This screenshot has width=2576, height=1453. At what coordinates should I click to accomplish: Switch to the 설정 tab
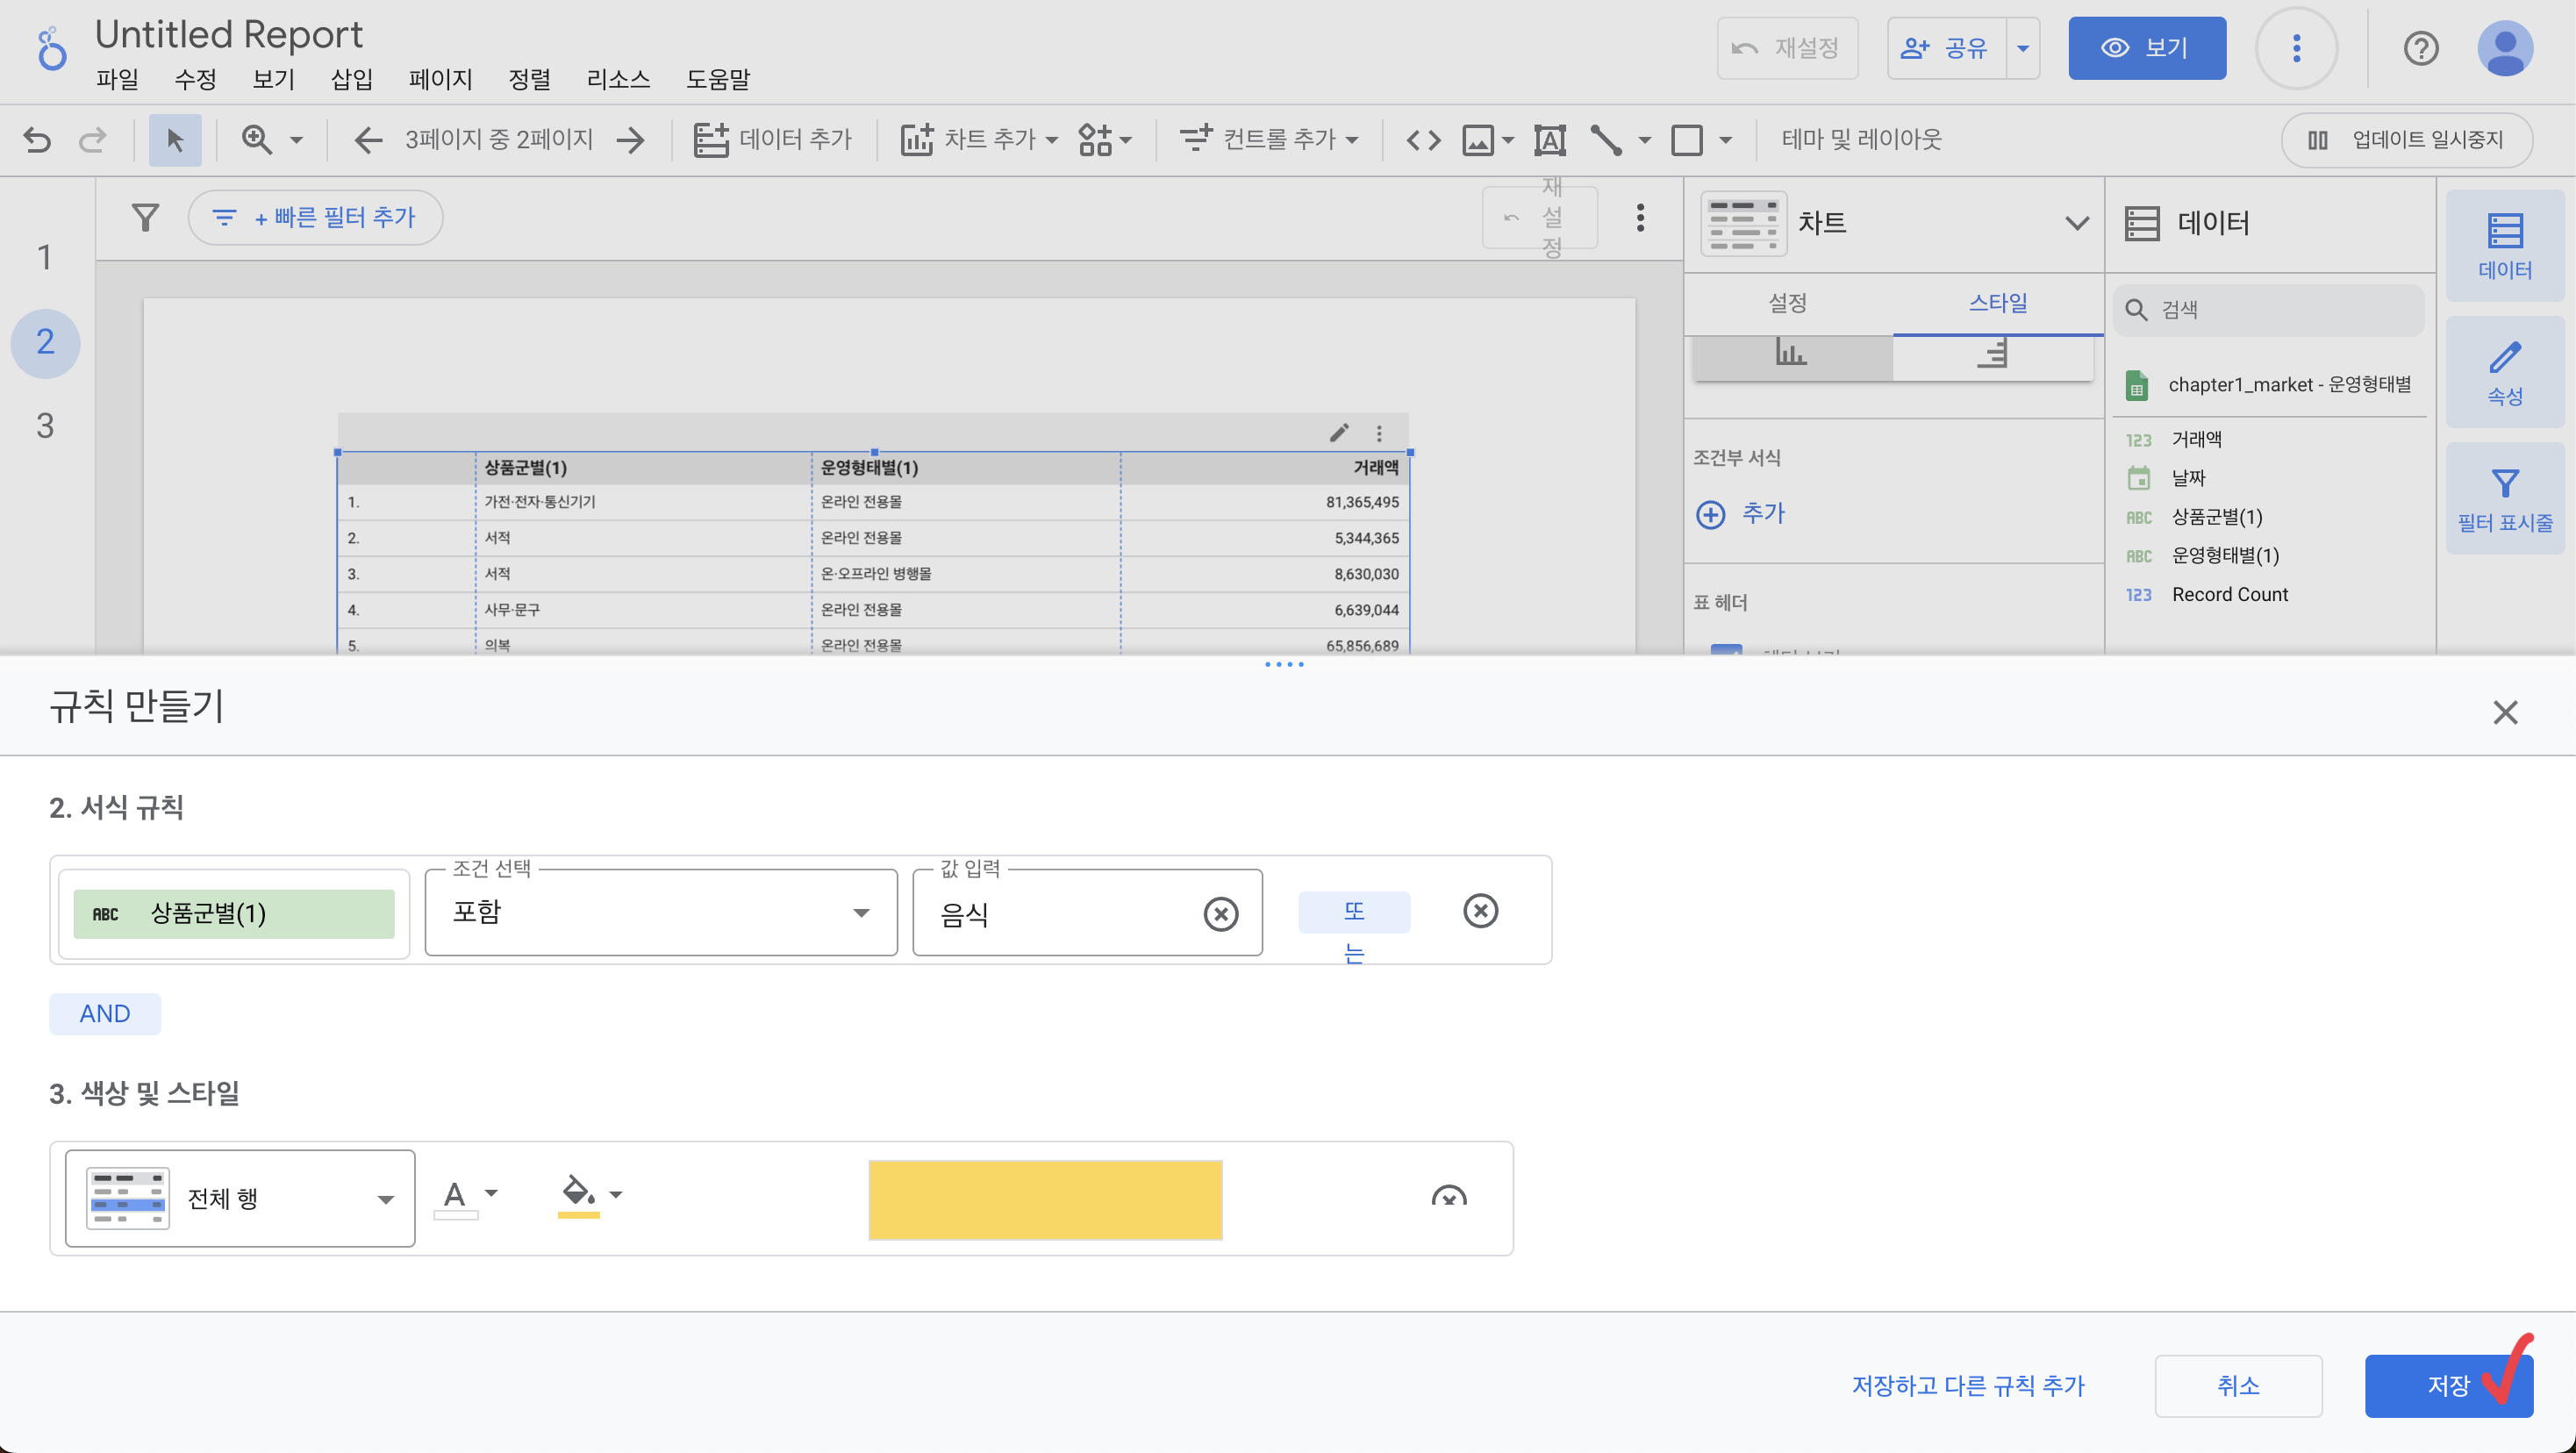coord(1787,303)
